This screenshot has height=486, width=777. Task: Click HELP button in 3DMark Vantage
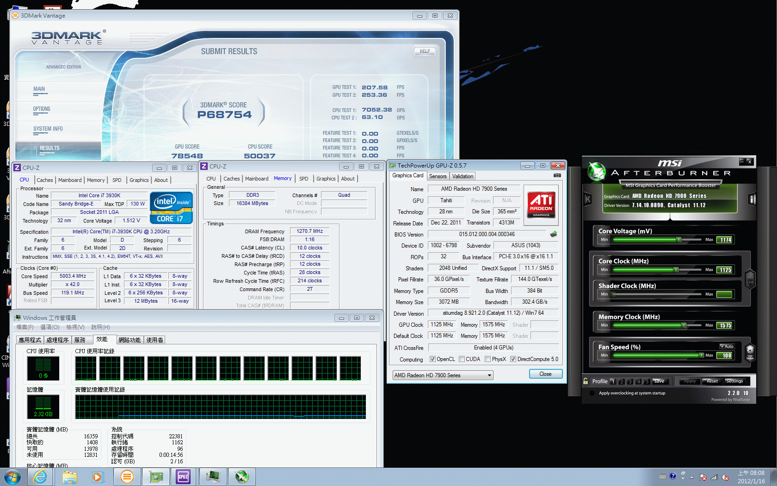[x=425, y=51]
